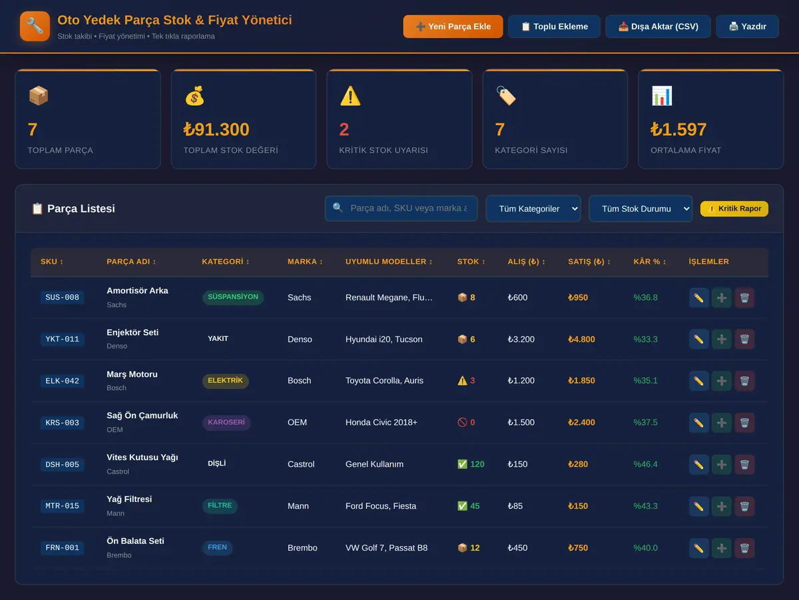
Task: Click the Toplam Stok Değeri card
Action: tap(244, 119)
